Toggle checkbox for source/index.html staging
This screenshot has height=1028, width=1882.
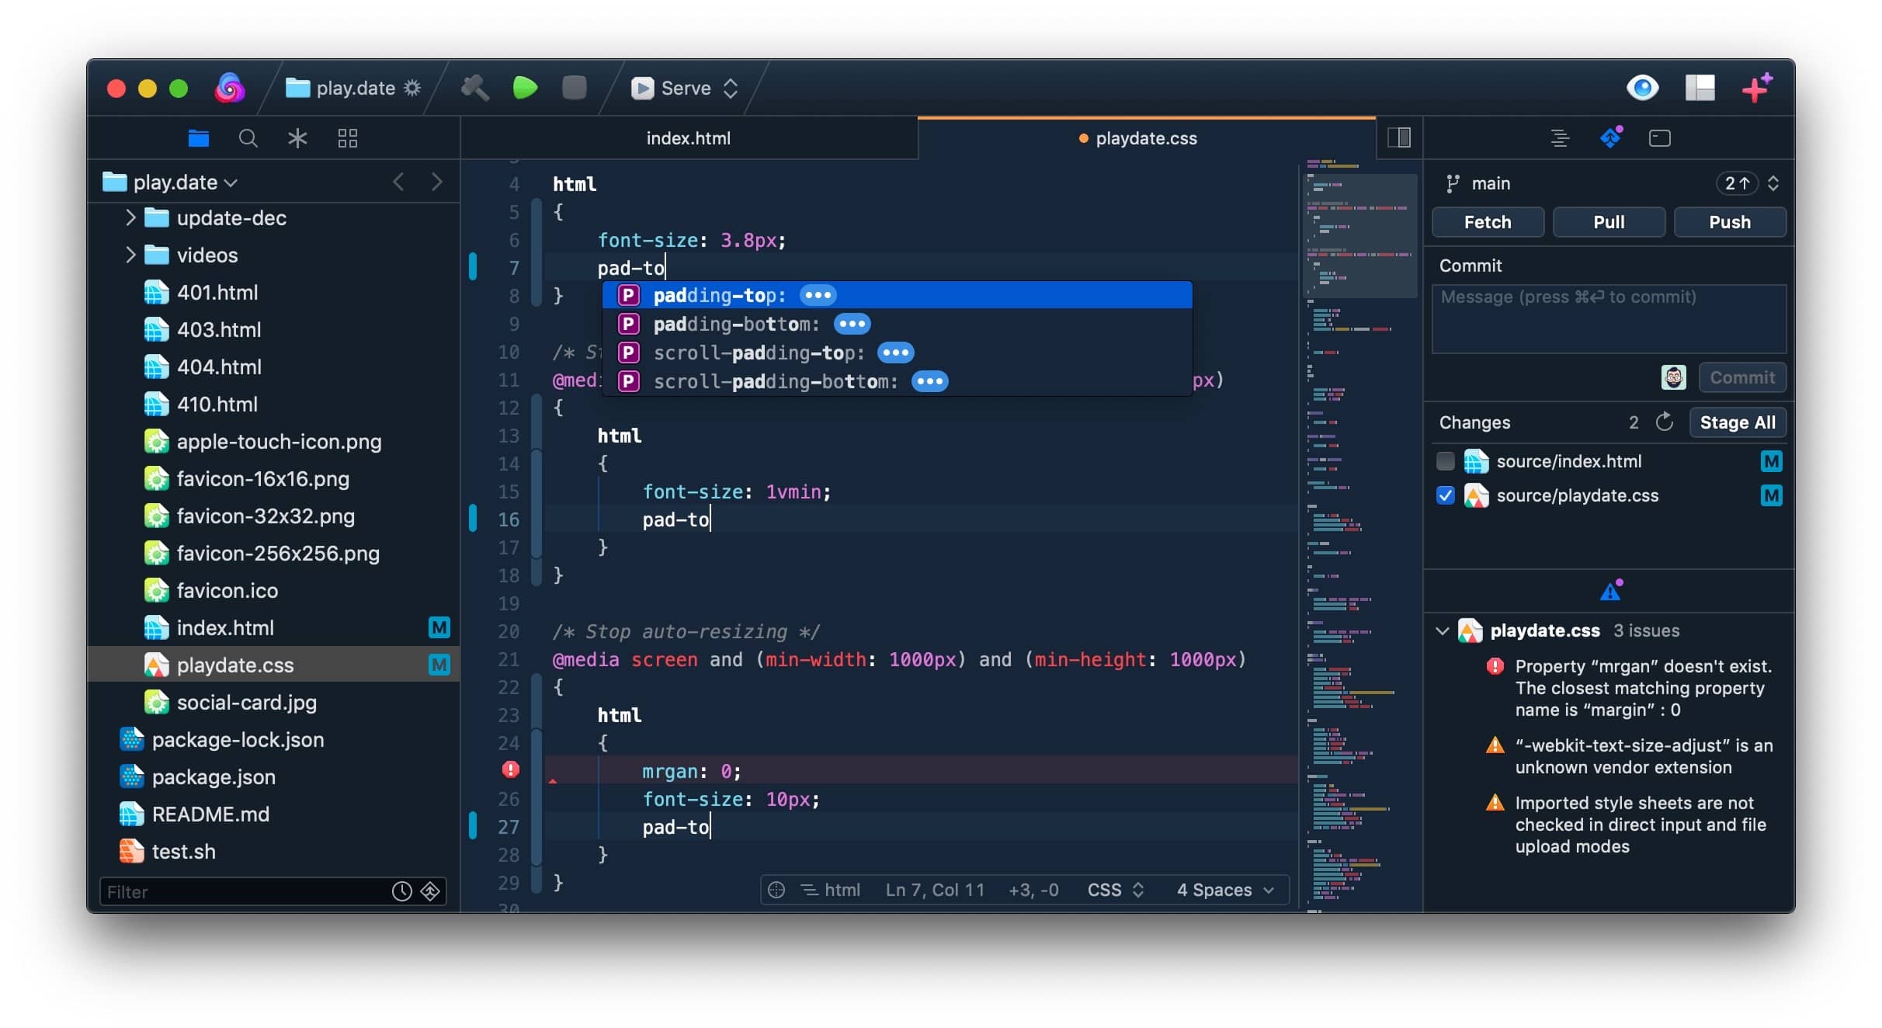[x=1446, y=461]
